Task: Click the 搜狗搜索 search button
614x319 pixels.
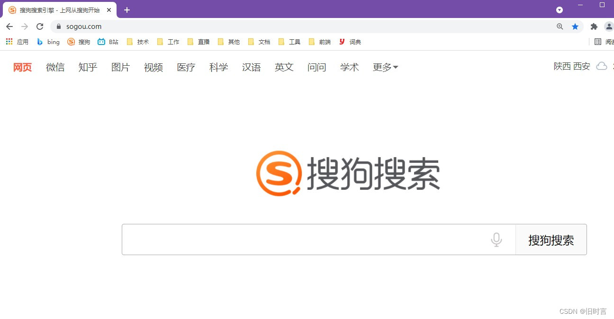Action: point(551,239)
